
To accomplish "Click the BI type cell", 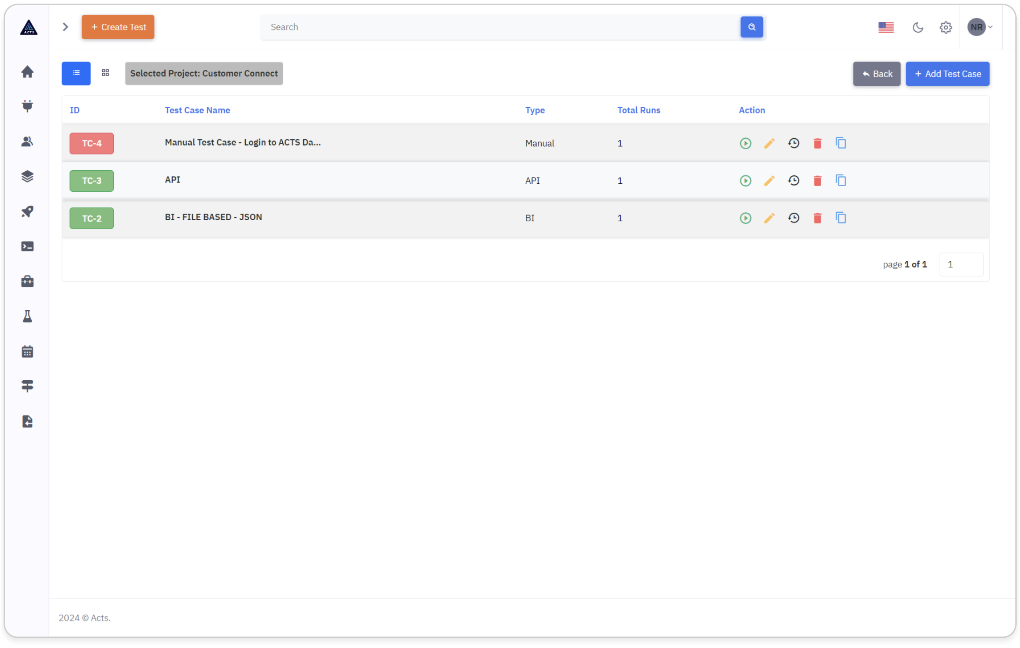I will pos(530,218).
